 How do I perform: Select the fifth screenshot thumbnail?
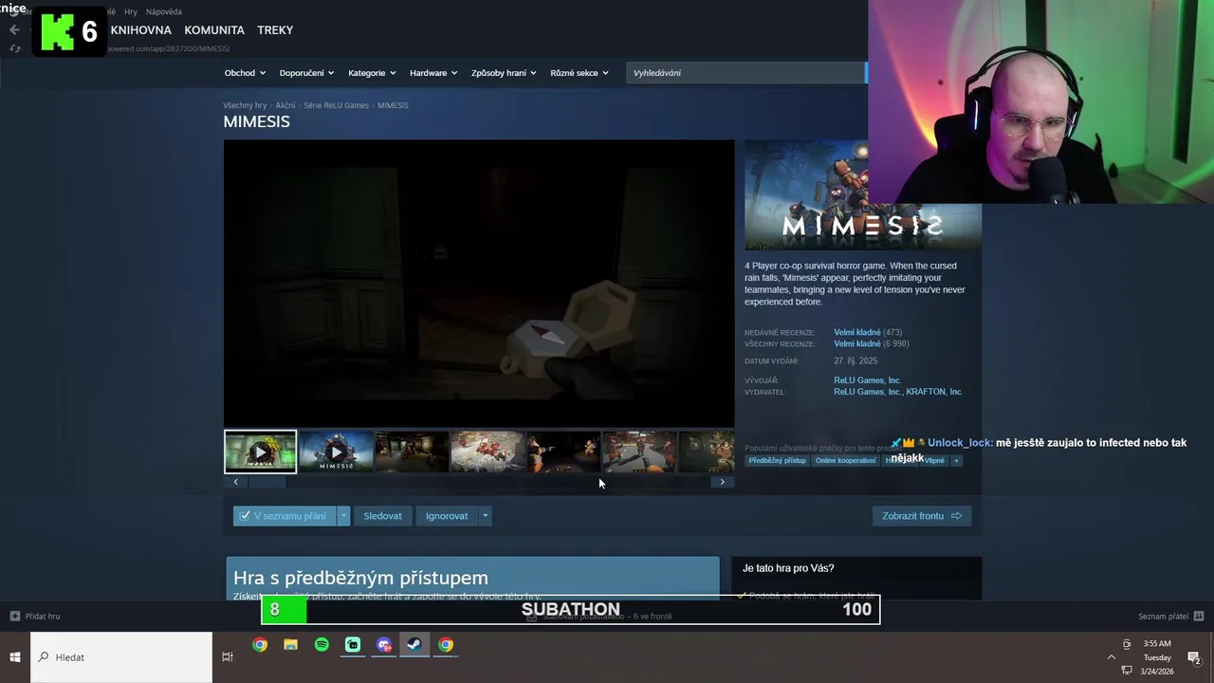tap(563, 452)
